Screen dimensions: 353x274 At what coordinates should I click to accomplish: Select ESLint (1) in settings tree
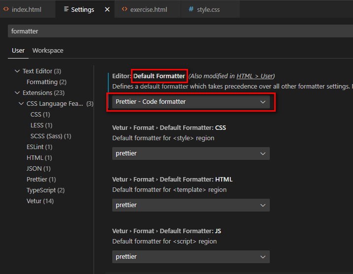39,147
